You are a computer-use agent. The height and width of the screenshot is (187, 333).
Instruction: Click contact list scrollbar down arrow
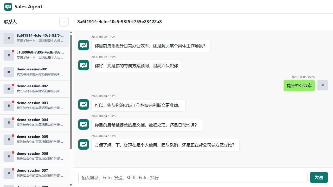[x=71, y=185]
